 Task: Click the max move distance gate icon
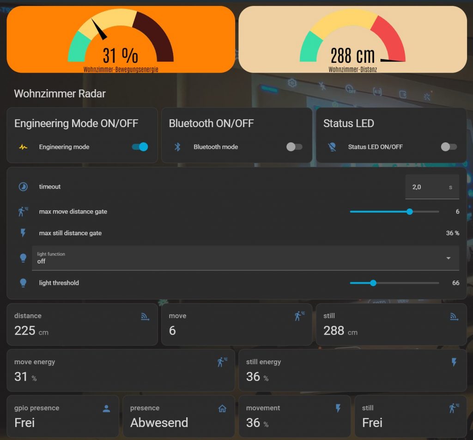[x=23, y=212]
